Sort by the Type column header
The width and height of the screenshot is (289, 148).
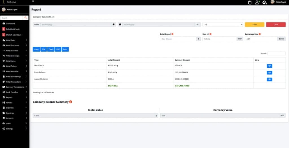pos(69,60)
